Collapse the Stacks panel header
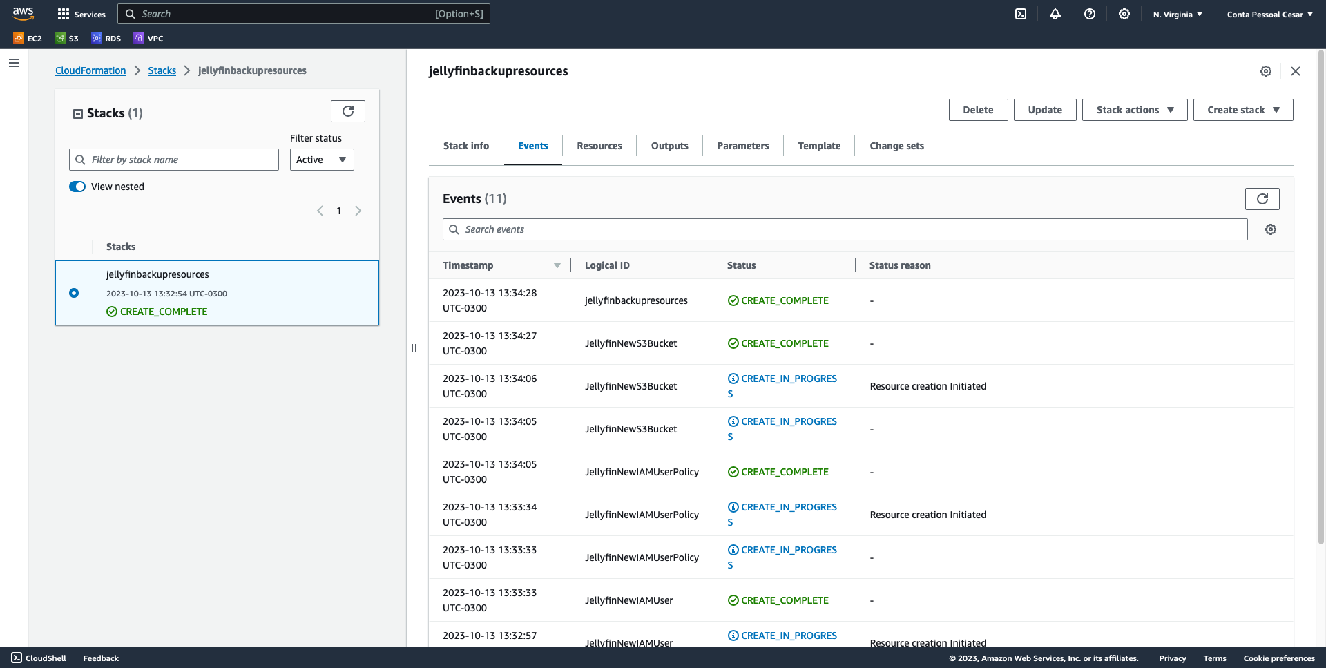Viewport: 1326px width, 668px height. [x=78, y=113]
